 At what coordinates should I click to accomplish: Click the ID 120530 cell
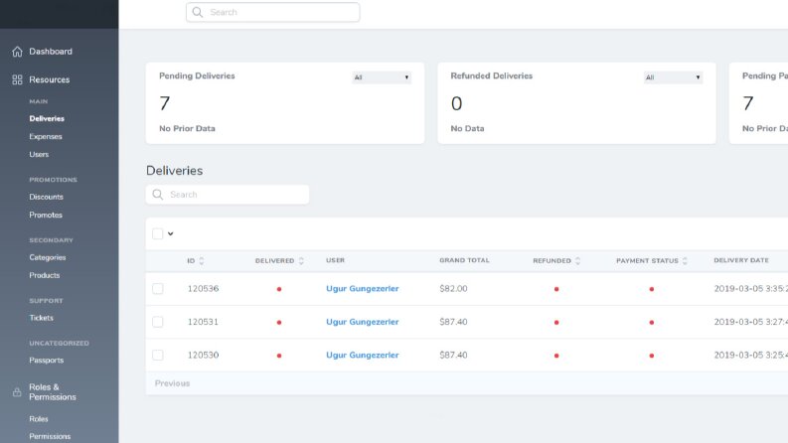click(x=203, y=356)
